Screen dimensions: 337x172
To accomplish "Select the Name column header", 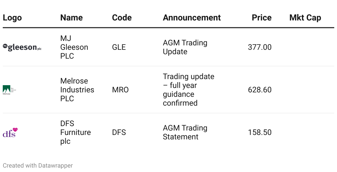I will 72,18.
